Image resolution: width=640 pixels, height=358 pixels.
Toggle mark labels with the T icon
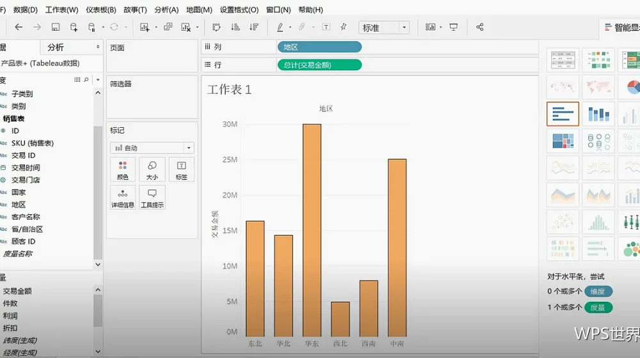click(326, 27)
